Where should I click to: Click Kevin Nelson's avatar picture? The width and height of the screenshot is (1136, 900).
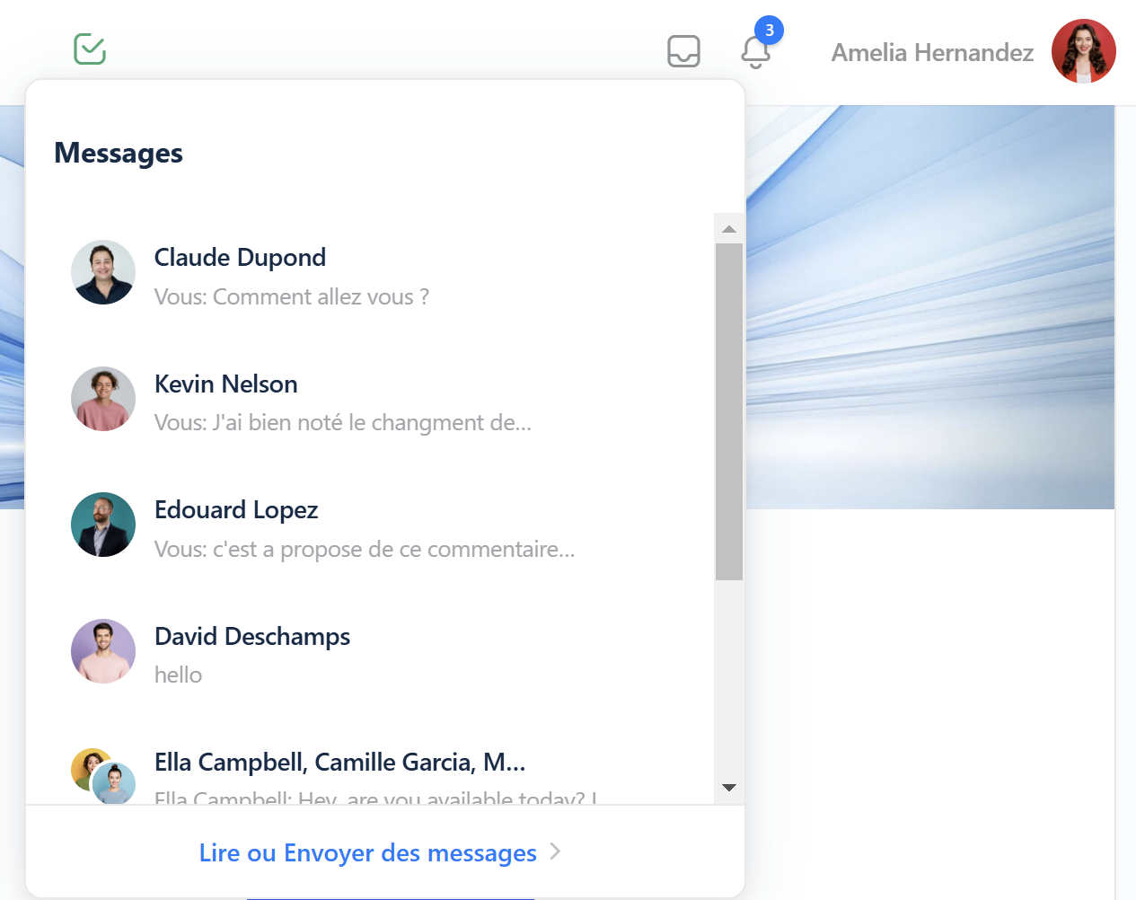pos(103,399)
